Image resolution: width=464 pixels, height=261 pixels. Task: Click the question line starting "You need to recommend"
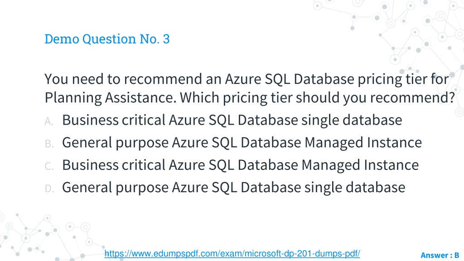point(246,80)
